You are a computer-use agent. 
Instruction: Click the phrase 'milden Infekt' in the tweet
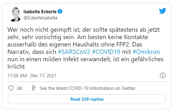61,59
